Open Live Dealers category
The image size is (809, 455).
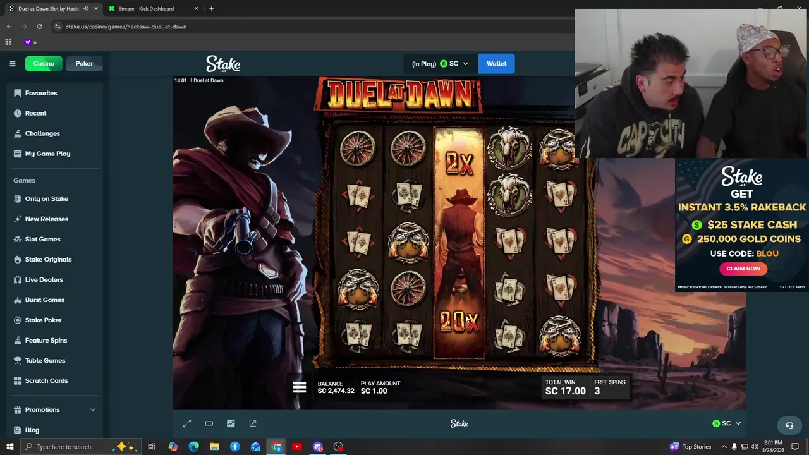point(44,279)
